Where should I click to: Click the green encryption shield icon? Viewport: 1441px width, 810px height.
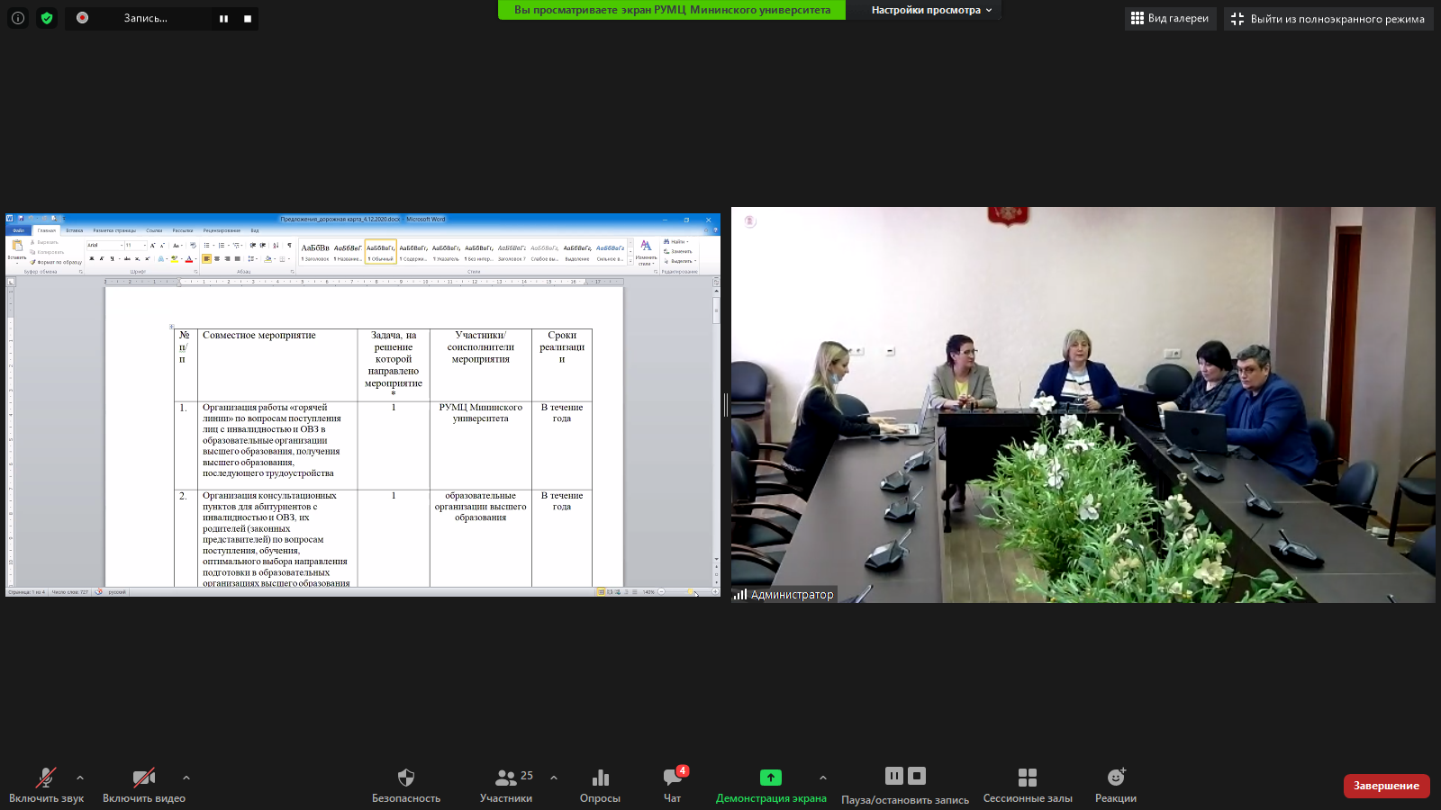click(x=47, y=18)
